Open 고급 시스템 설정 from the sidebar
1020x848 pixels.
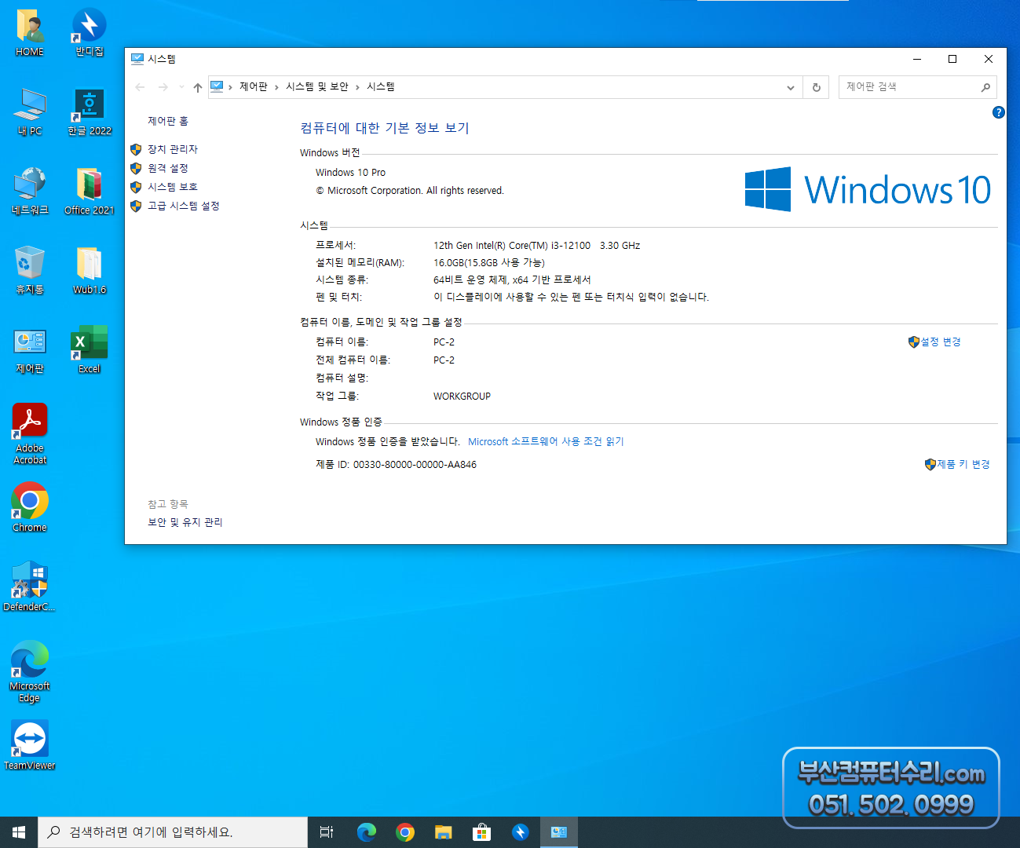[x=184, y=206]
